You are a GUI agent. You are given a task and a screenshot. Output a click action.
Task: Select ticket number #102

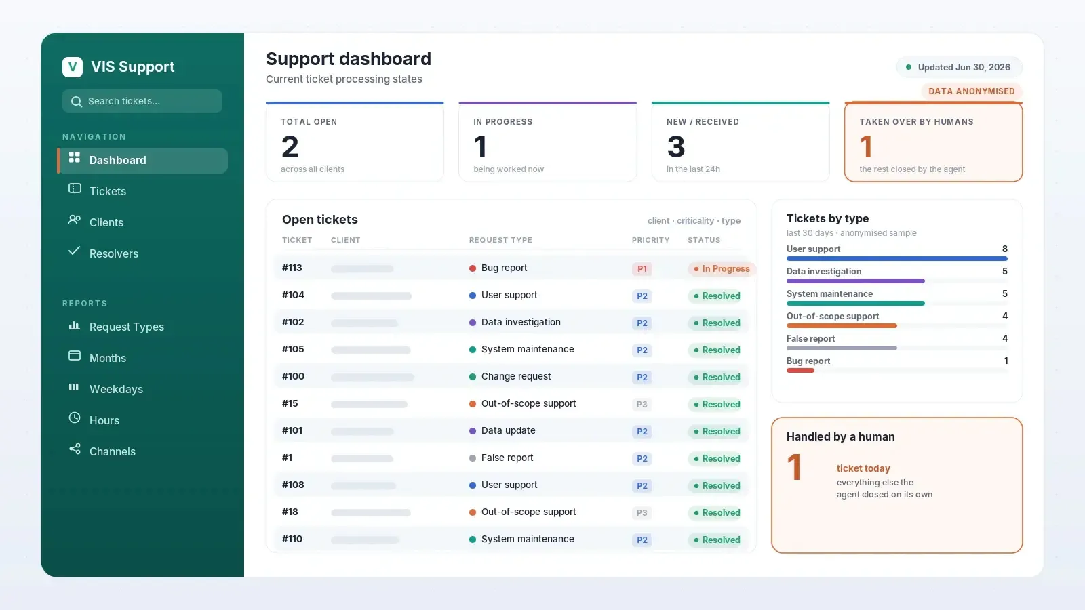(293, 322)
